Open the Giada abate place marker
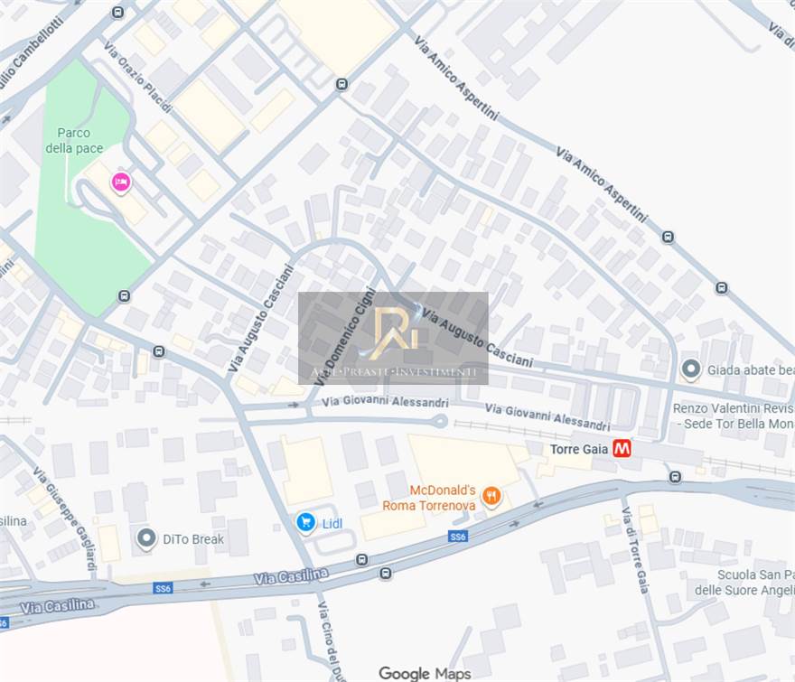Viewport: 795px width, 682px height. [690, 369]
